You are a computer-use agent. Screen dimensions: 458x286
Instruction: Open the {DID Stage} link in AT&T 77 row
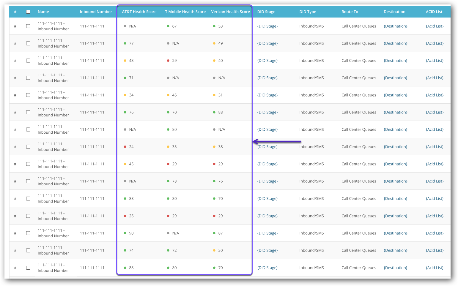(267, 43)
